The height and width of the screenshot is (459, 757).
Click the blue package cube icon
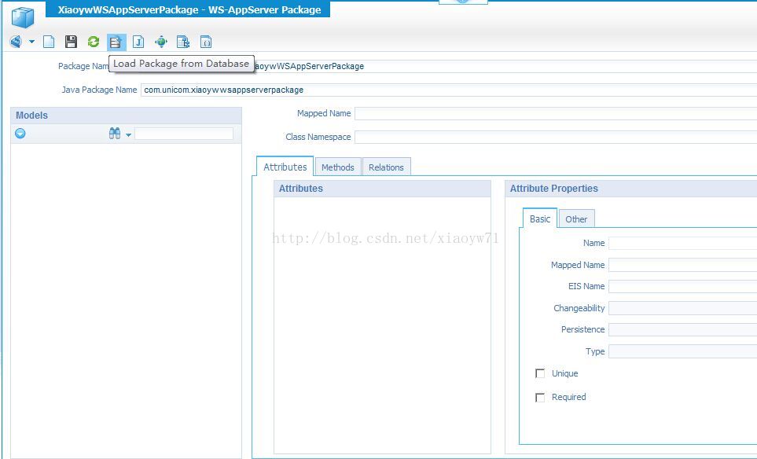tap(23, 17)
